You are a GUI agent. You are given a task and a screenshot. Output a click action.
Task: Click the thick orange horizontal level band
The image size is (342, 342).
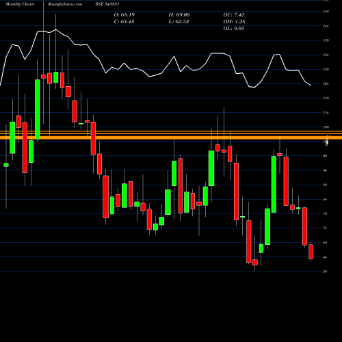pyautogui.click(x=171, y=137)
